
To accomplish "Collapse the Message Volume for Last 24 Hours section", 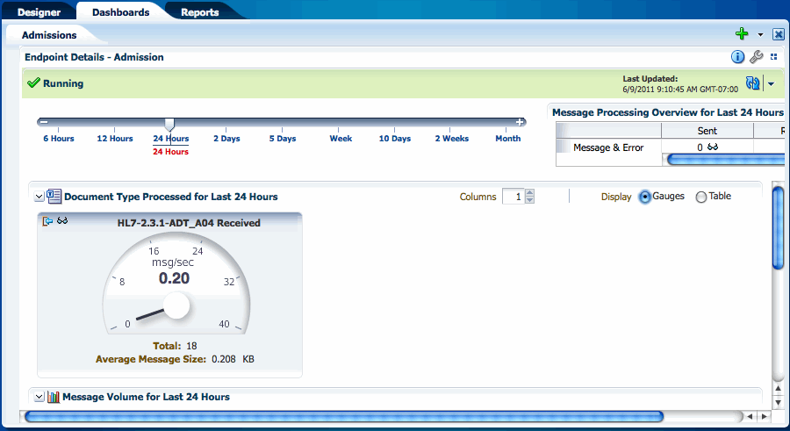I will 39,397.
